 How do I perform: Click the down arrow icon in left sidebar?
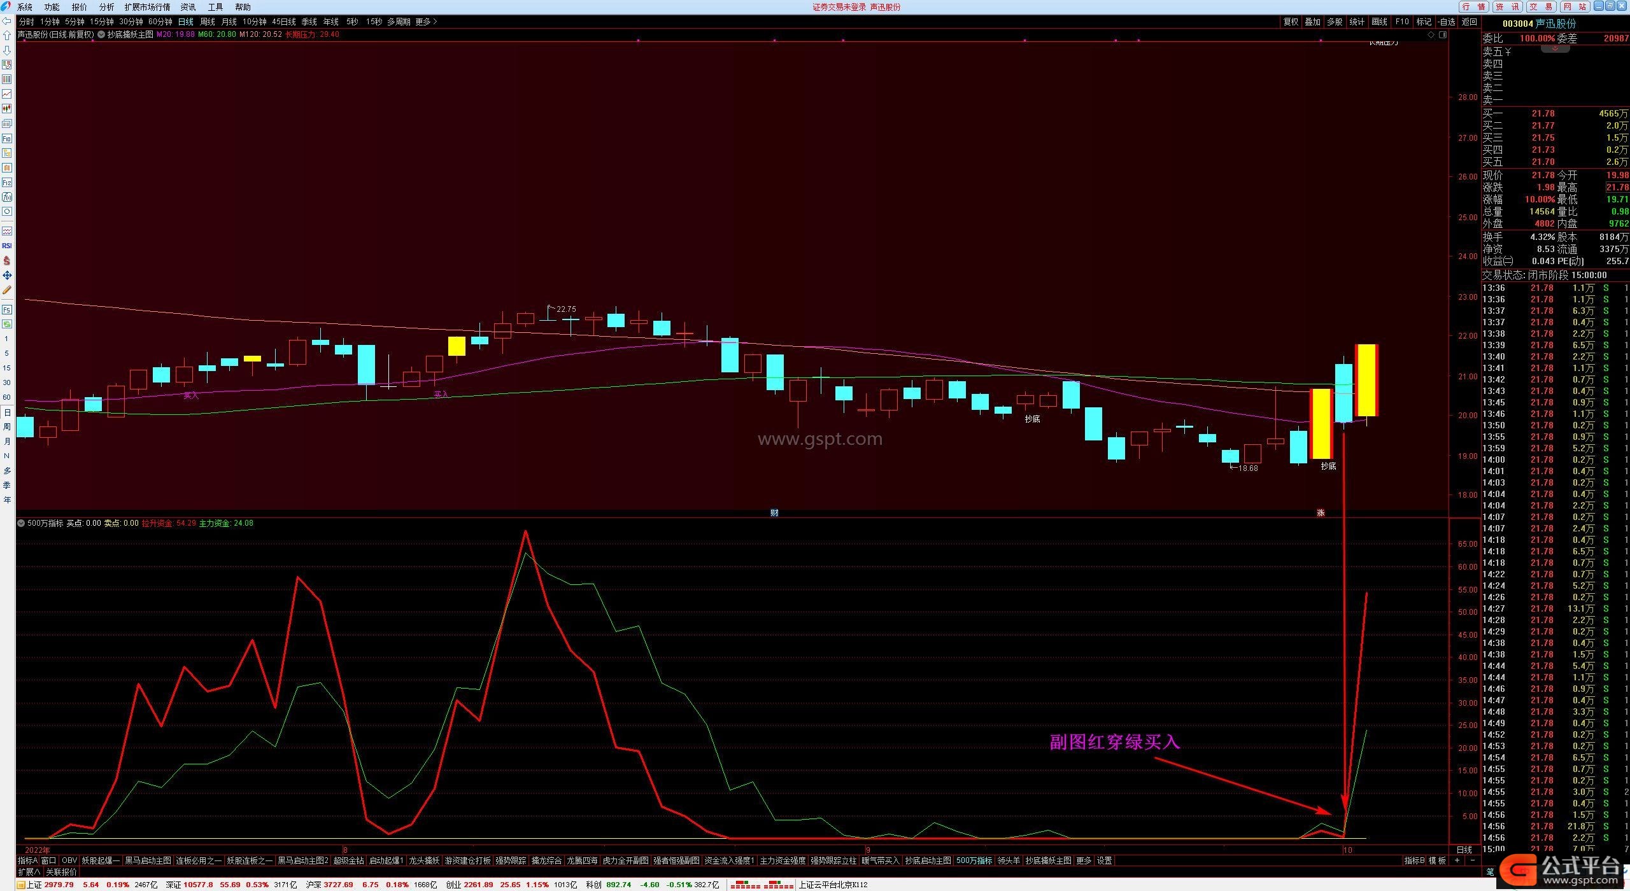tap(7, 50)
